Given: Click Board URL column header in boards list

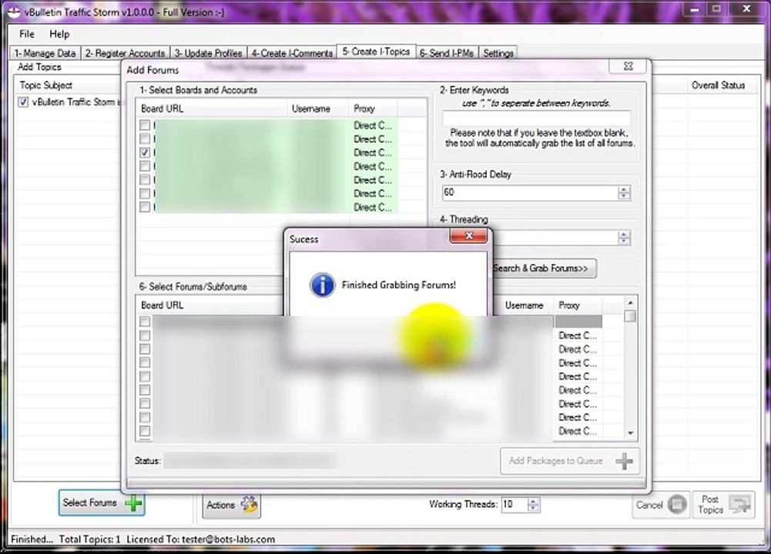Looking at the screenshot, I should (x=213, y=108).
